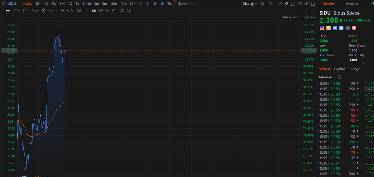The height and width of the screenshot is (177, 374).
Task: Select the trend line drawing tool
Action: (15, 11)
